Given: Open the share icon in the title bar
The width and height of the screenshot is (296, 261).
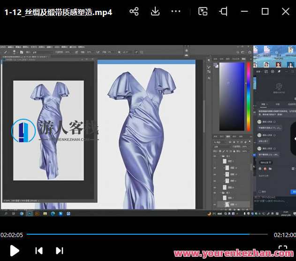Looking at the screenshot, I should [x=134, y=12].
